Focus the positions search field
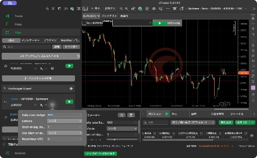 tap(155, 122)
